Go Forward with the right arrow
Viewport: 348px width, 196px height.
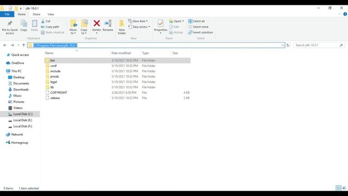point(12,45)
